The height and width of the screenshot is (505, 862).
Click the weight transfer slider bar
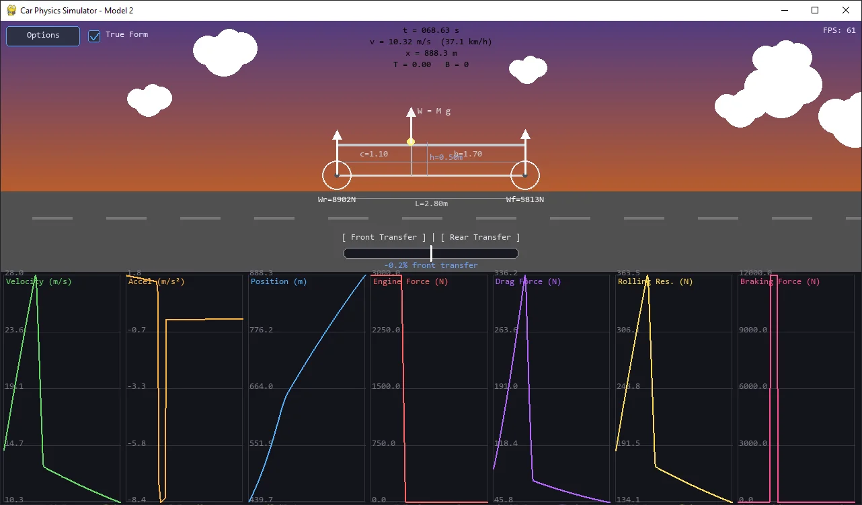[x=430, y=253]
